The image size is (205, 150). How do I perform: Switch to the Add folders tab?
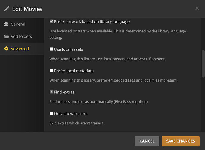coord(21,36)
